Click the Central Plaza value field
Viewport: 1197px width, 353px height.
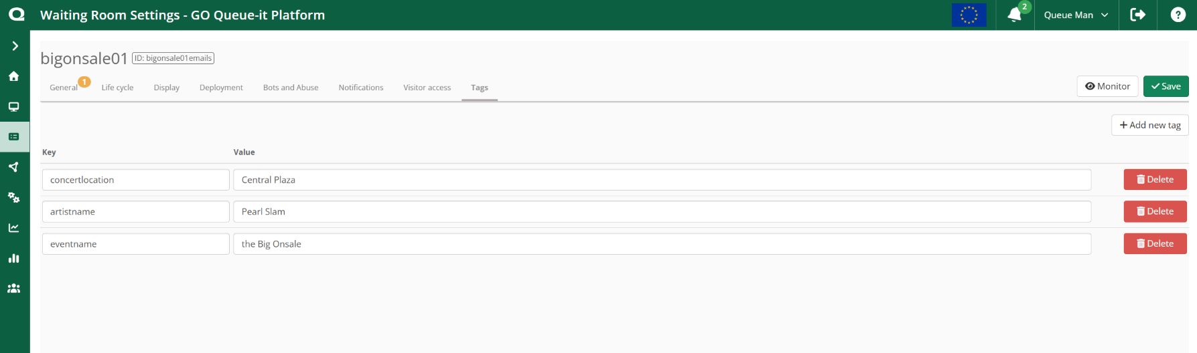tap(662, 180)
